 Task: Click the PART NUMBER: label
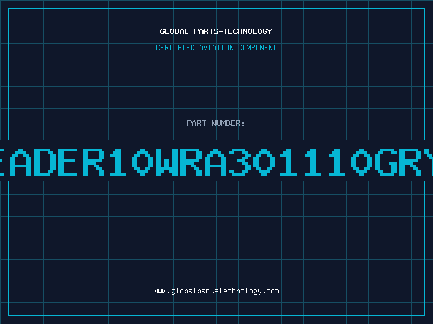(216, 123)
